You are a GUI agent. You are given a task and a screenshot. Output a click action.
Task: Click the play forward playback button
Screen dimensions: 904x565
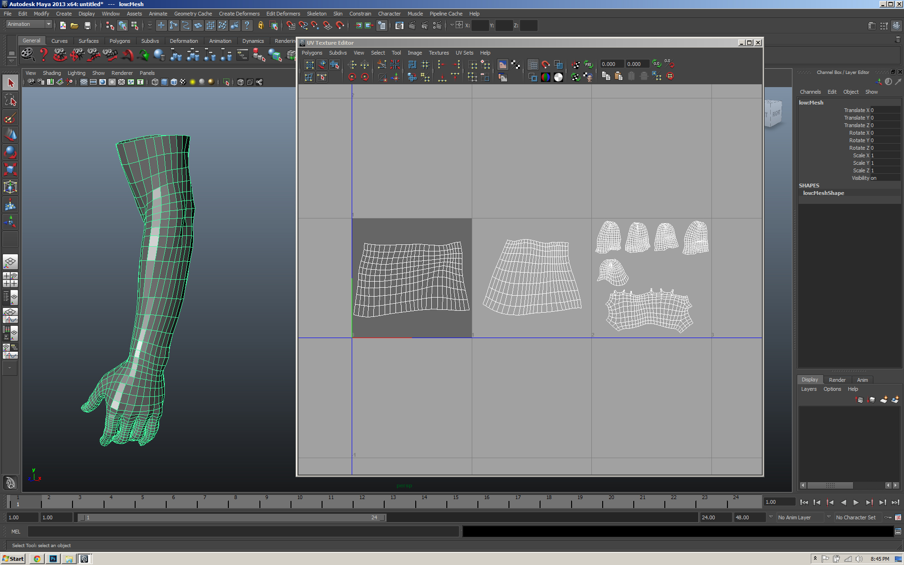(x=856, y=502)
